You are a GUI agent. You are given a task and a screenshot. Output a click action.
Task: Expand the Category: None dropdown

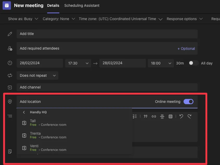[x=59, y=19]
